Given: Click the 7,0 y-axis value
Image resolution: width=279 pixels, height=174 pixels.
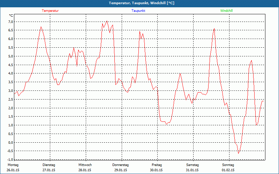Looking at the screenshot, I should point(11,22).
